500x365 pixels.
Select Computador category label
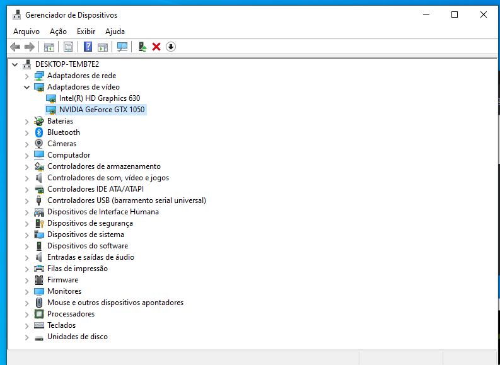click(x=69, y=155)
